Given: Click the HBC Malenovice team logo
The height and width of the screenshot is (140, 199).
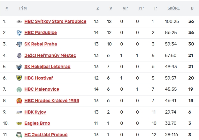Looking at the screenshot, I should (19, 89).
